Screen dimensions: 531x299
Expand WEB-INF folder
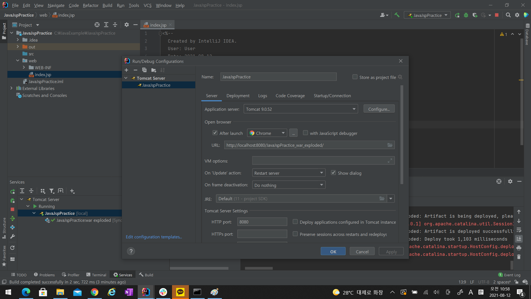point(24,68)
